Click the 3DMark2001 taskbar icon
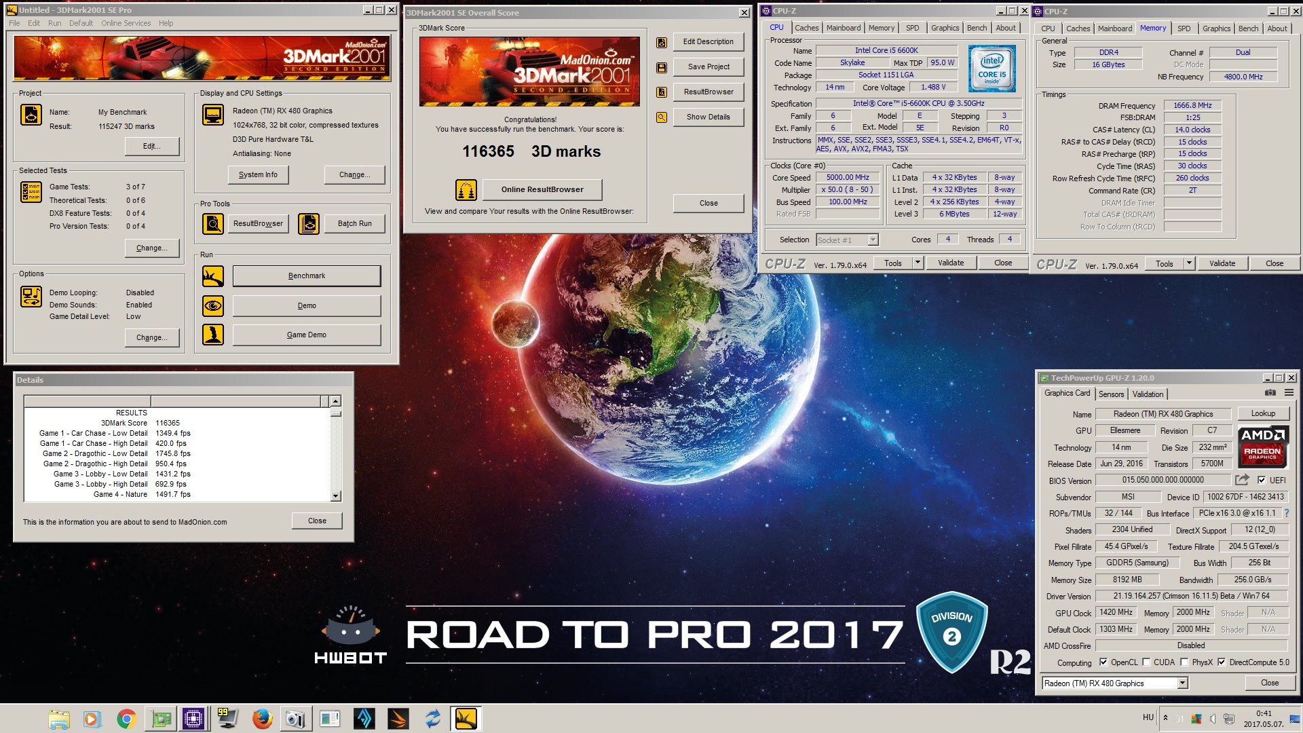 (x=466, y=719)
